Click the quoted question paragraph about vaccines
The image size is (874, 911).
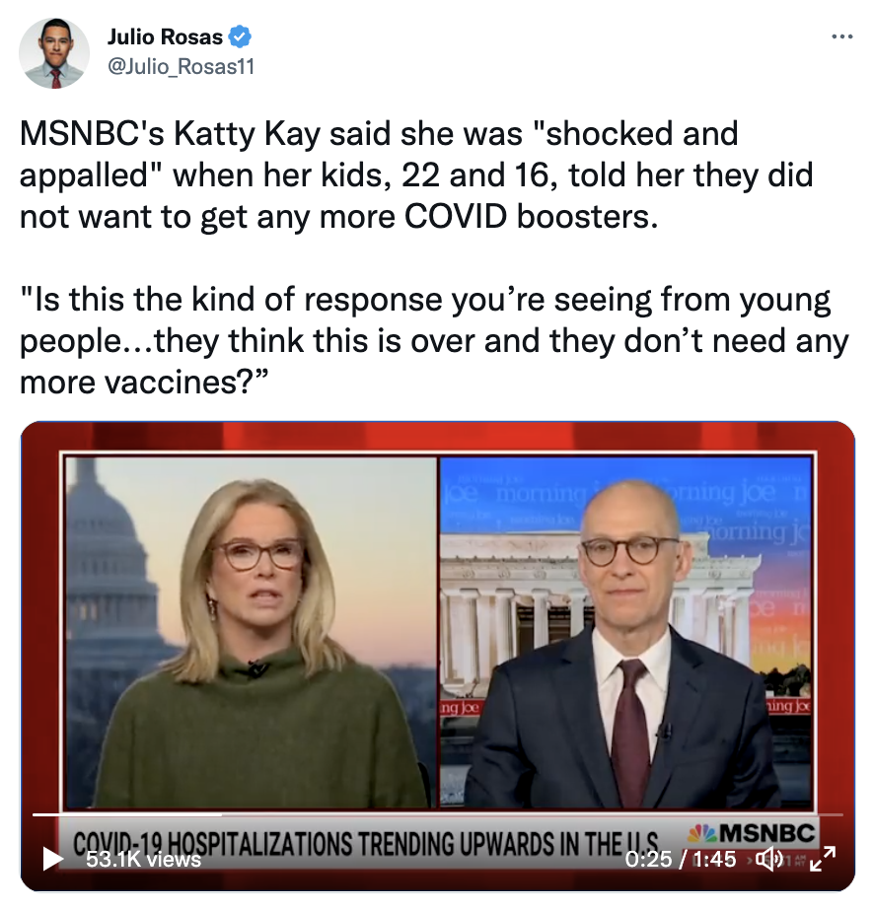click(x=434, y=340)
